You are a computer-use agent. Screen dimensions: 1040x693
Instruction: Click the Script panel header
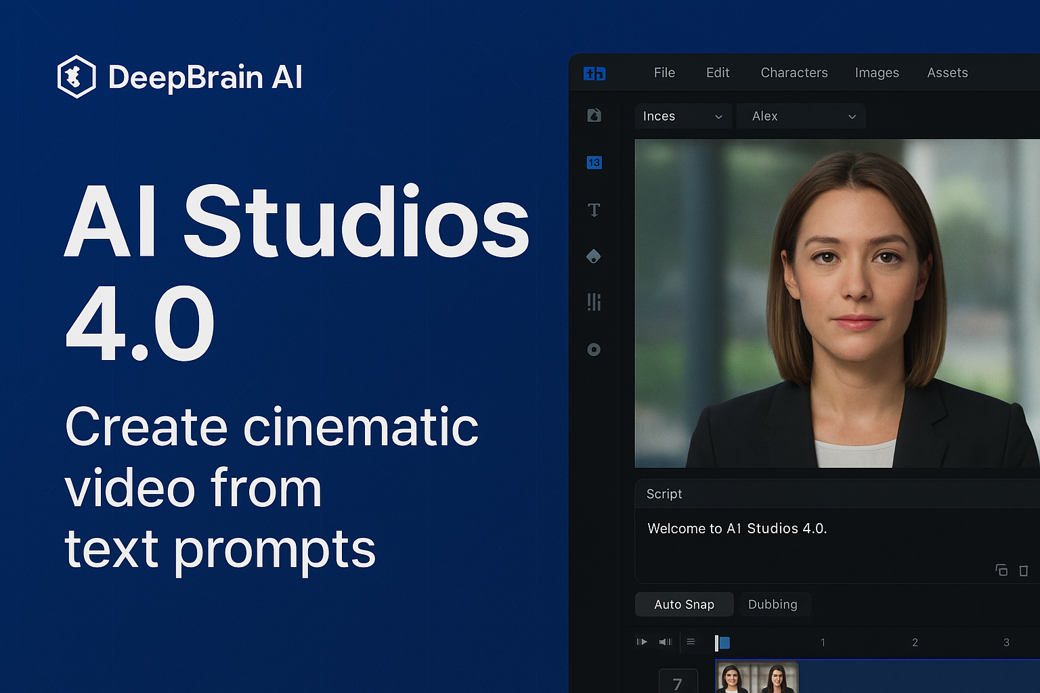click(x=837, y=494)
